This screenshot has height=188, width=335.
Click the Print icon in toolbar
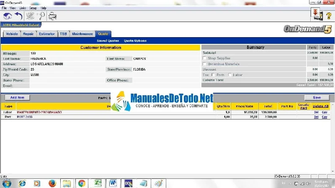[53, 17]
